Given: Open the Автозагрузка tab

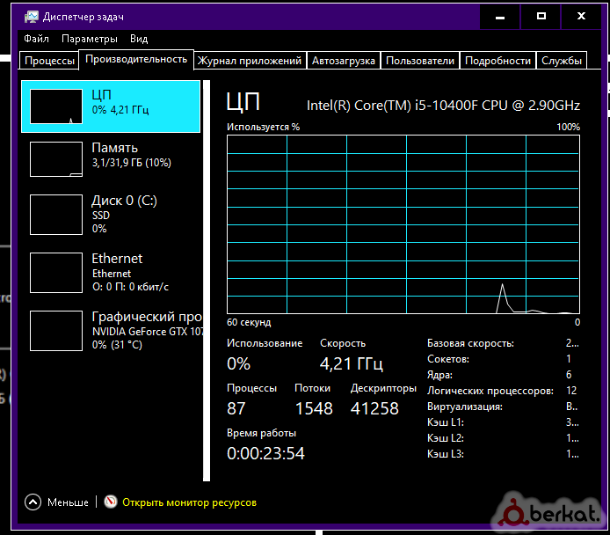Looking at the screenshot, I should point(344,61).
